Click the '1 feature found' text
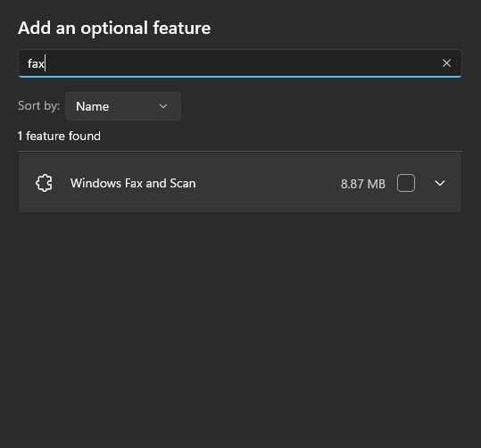481x448 pixels. 59,136
